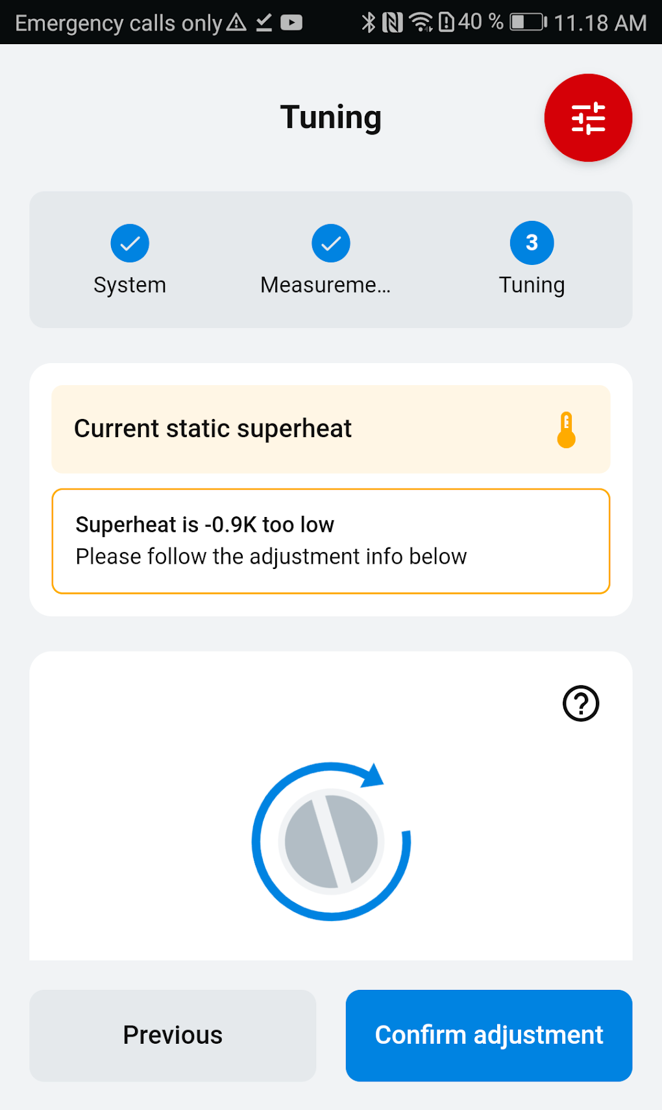This screenshot has height=1110, width=662.
Task: Tap the System step checkmark circle
Action: tap(130, 244)
